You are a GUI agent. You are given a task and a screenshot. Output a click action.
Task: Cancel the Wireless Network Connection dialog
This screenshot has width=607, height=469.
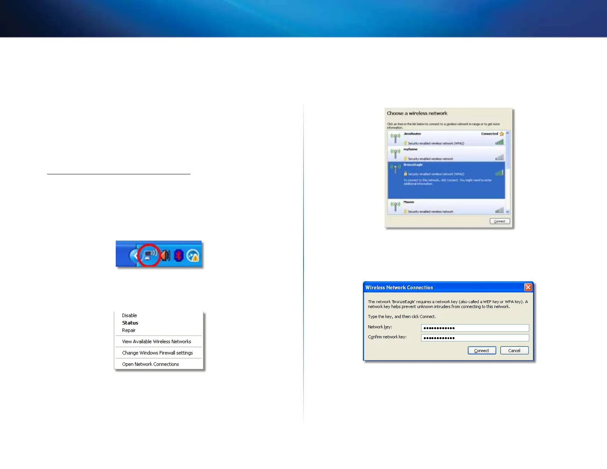coord(514,351)
